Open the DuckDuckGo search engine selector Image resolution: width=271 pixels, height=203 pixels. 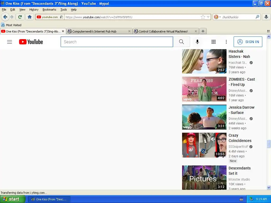217,17
